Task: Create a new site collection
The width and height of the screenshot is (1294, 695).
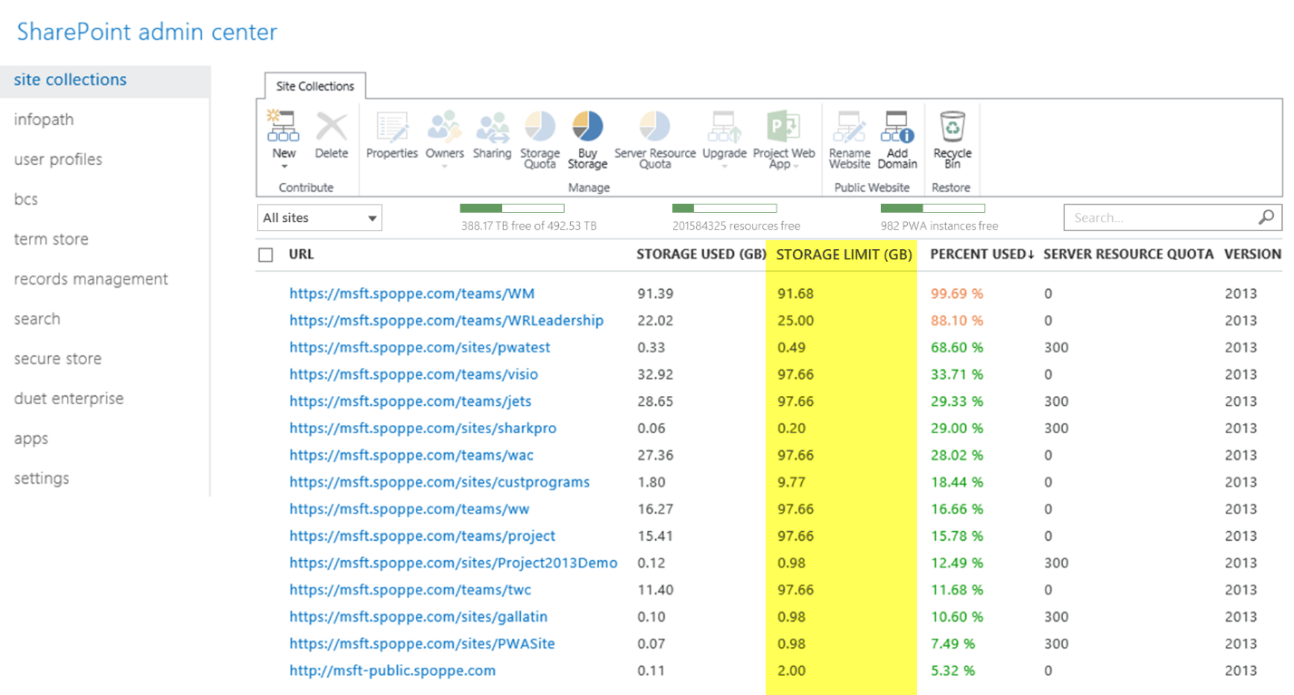Action: (x=283, y=134)
